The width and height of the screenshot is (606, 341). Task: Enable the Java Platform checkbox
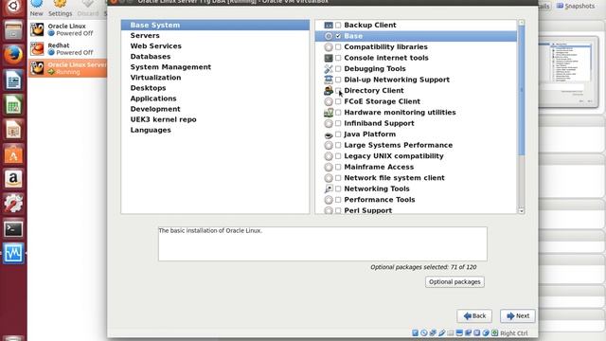[x=338, y=135]
